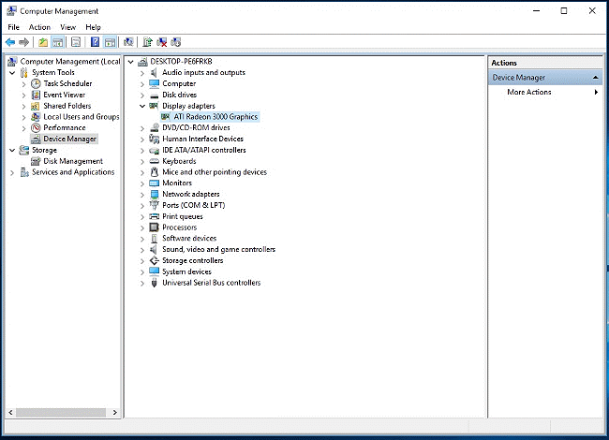The image size is (609, 440).
Task: Click the Device Manager header in Actions pane
Action: (x=518, y=78)
